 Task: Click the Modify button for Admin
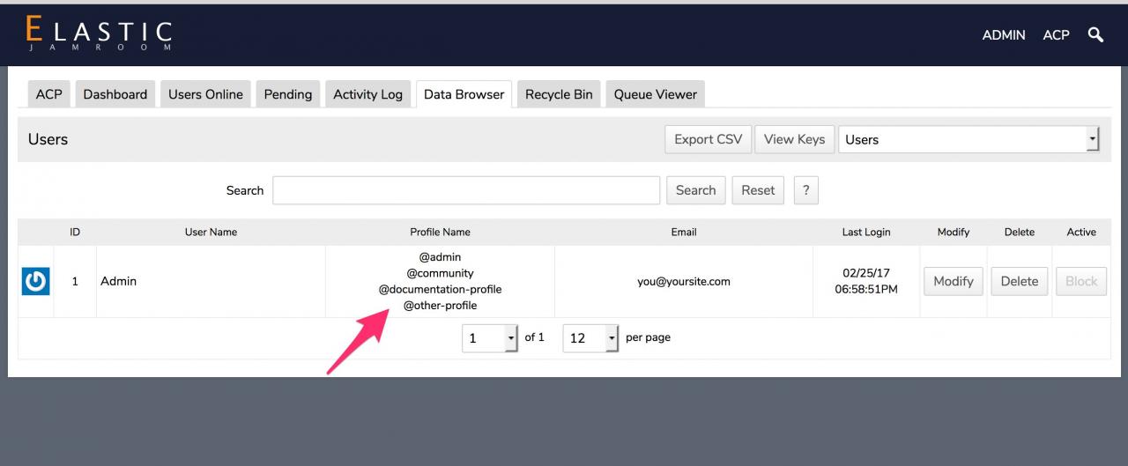[953, 282]
